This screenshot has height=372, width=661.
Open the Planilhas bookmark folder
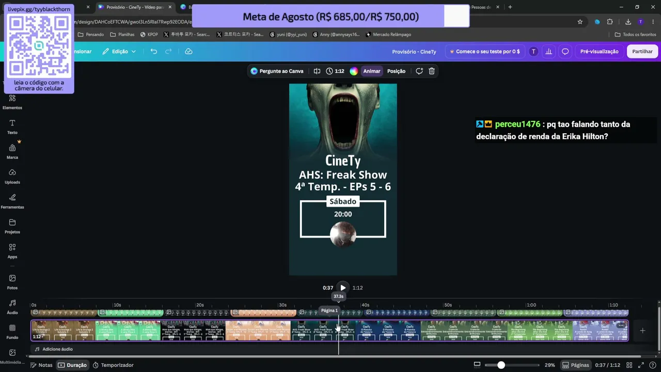pyautogui.click(x=122, y=35)
